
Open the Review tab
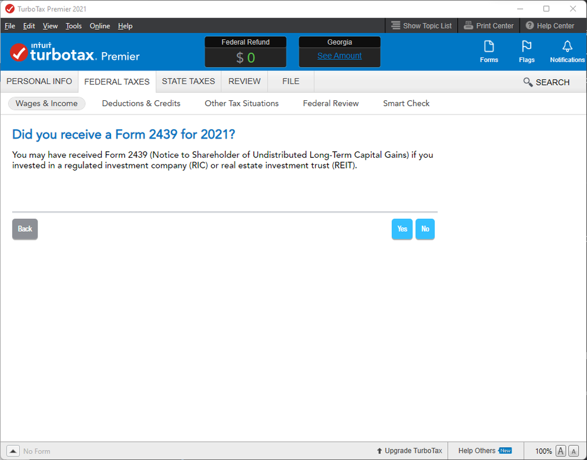244,82
